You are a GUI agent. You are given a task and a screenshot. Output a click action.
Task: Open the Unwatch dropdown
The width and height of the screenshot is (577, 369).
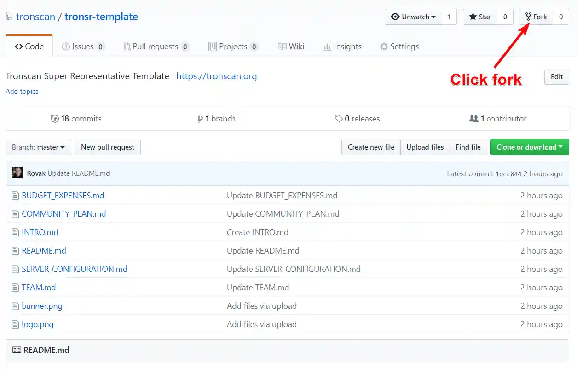(413, 17)
